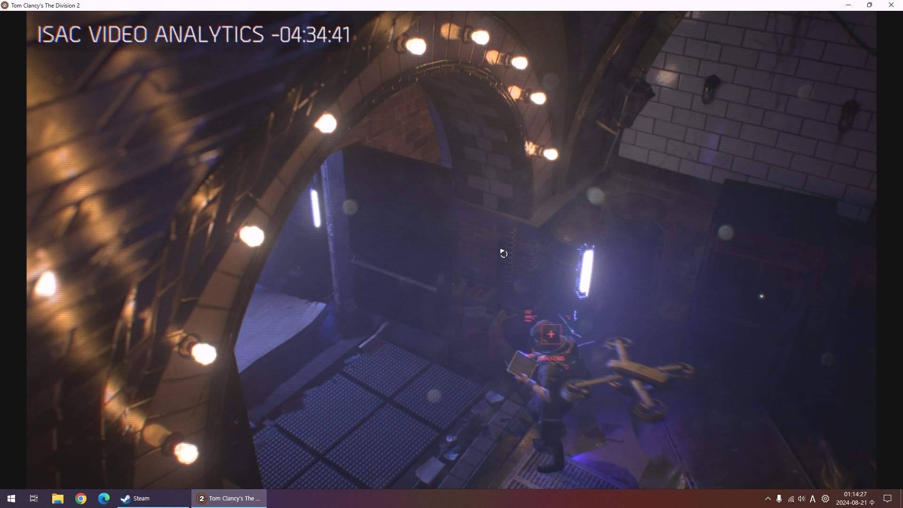Click the ISAC VIDEO ANALYTICS timestamp text
This screenshot has width=903, height=508.
pyautogui.click(x=194, y=35)
